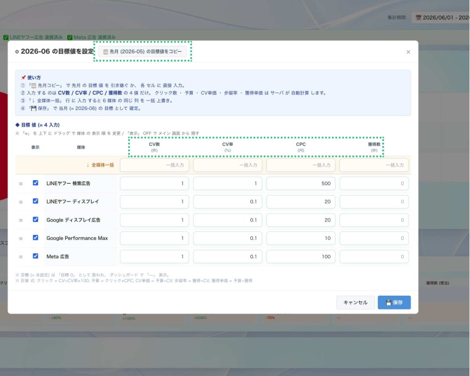This screenshot has height=376, width=470.
Task: Click calendar icon beside 2026/06/01 date
Action: click(418, 18)
